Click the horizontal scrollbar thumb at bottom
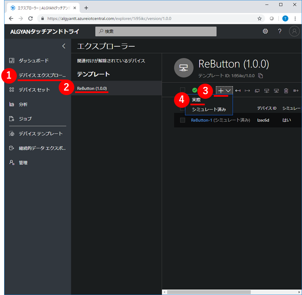The width and height of the screenshot is (302, 295). pyautogui.click(x=209, y=292)
